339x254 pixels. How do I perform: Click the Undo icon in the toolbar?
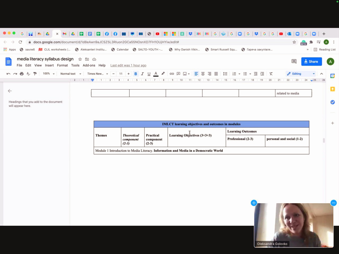(8, 74)
